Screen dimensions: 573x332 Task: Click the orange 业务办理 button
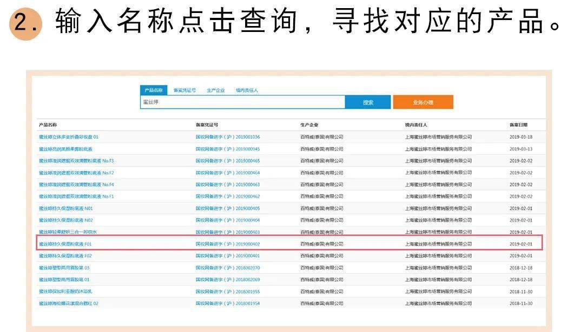pyautogui.click(x=423, y=102)
